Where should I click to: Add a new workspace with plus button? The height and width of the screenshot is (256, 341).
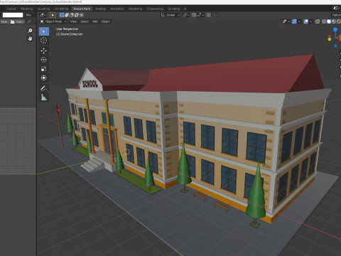(185, 9)
